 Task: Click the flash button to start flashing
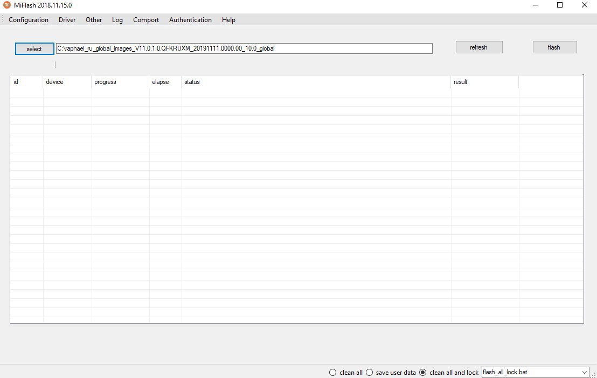click(x=554, y=47)
